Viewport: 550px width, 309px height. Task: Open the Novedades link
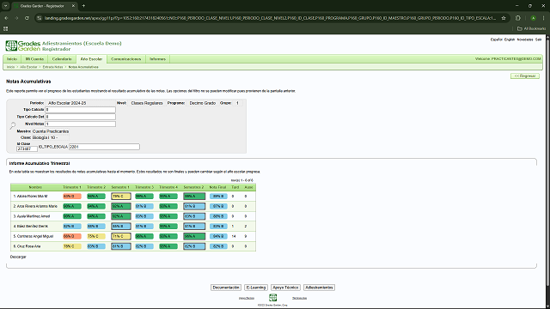coord(525,39)
